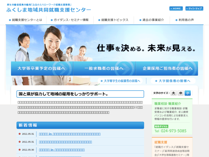The image size is (209, 157).
Task: Set text size to 大 (large)
Action: click(x=173, y=93)
